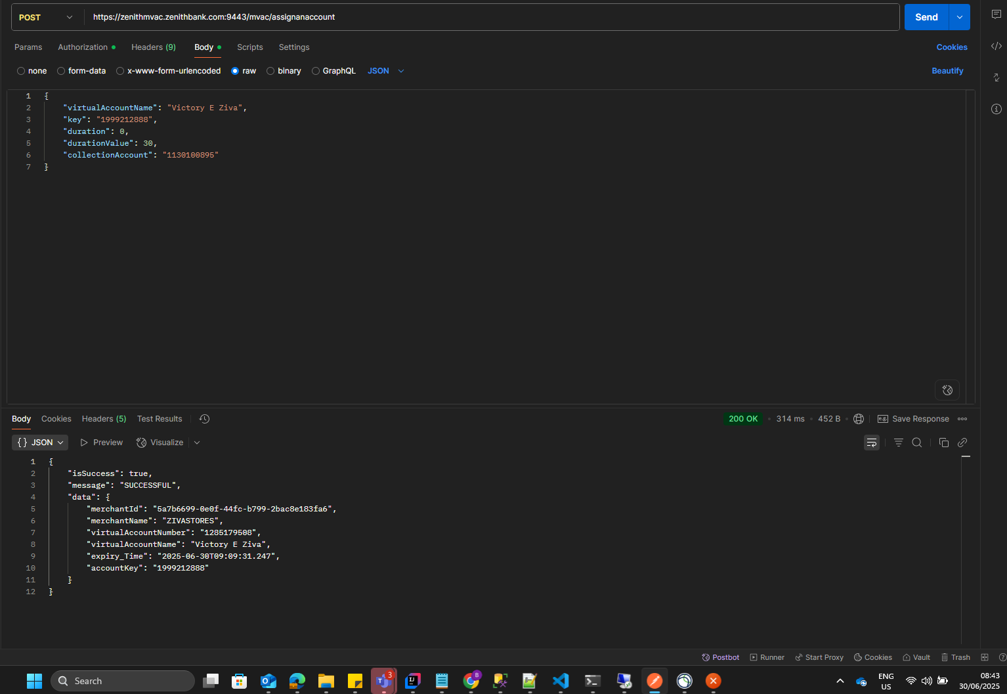1007x694 pixels.
Task: Open the Send button arrow options
Action: (x=959, y=17)
